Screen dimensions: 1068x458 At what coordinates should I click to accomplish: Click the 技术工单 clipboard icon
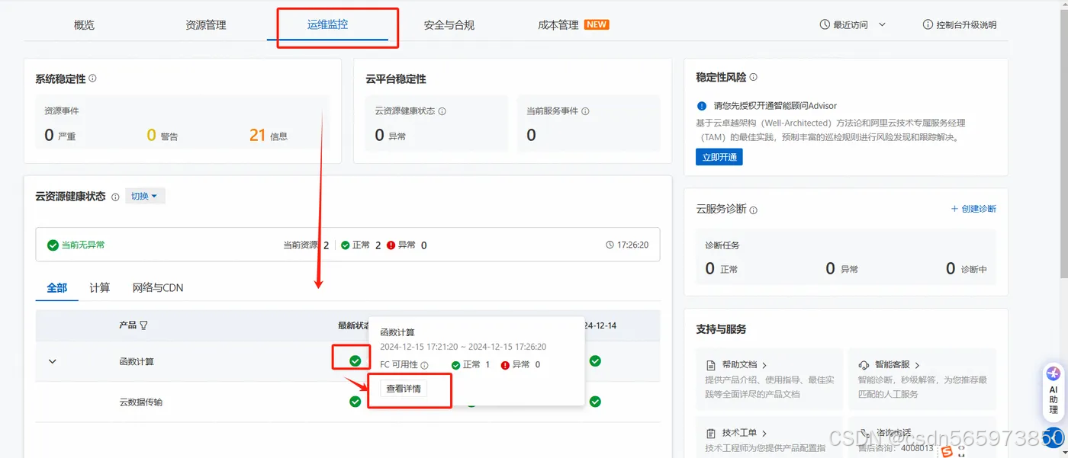710,433
